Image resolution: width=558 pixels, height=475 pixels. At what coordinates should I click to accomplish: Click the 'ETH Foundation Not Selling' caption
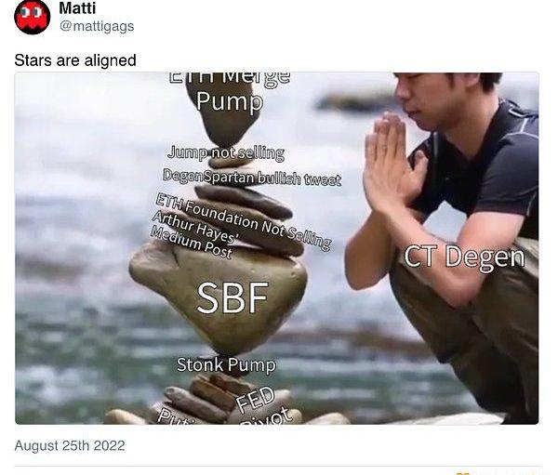244,221
